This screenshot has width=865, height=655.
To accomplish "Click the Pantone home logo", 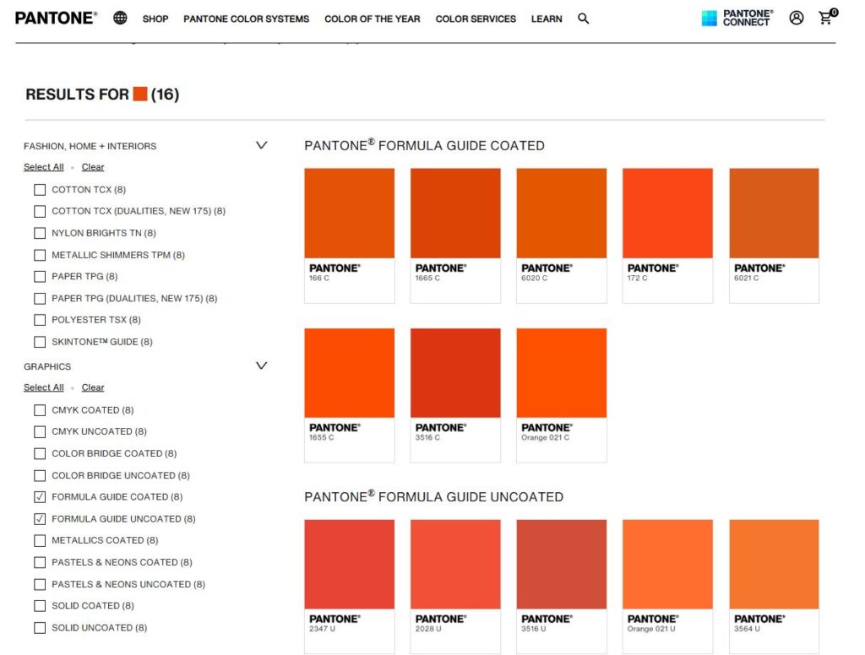I will click(56, 18).
